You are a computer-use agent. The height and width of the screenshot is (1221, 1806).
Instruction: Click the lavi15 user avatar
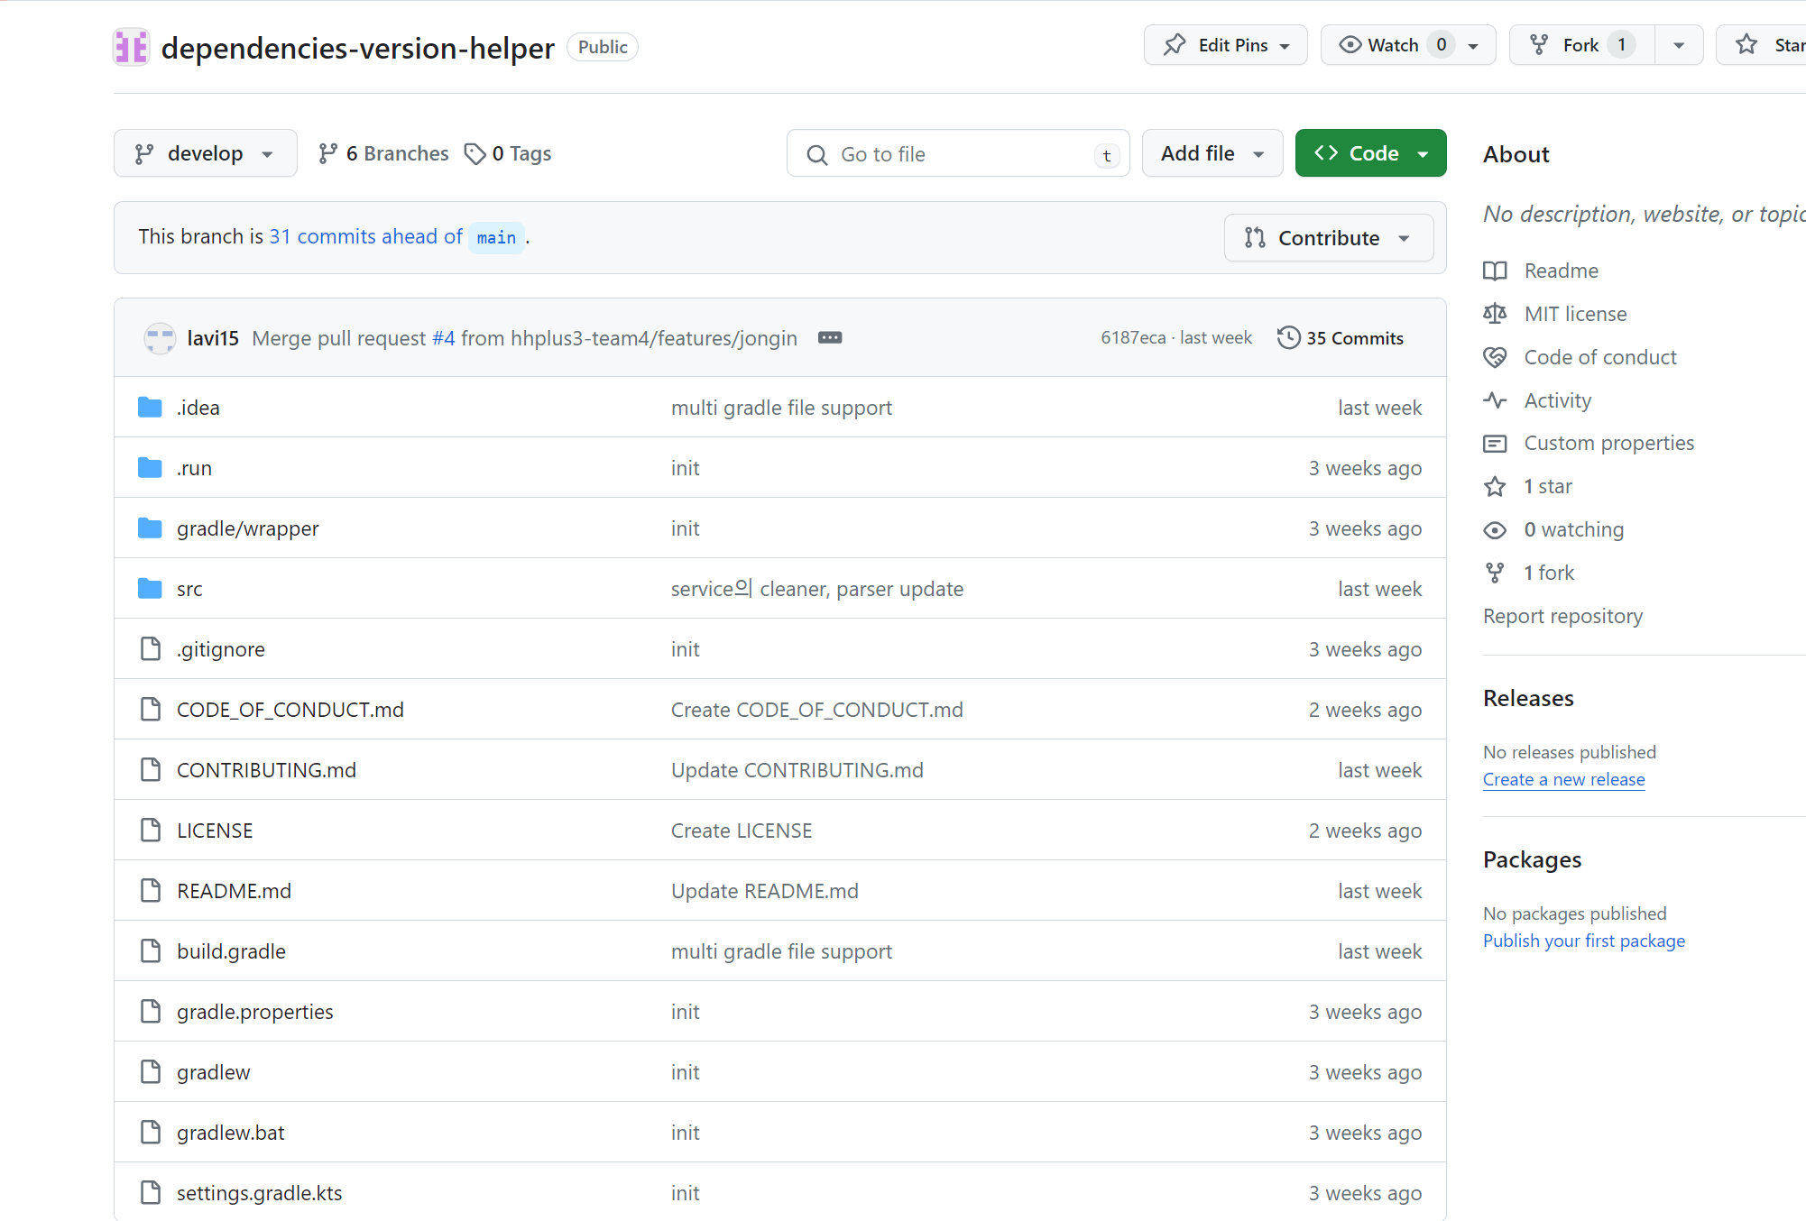point(160,338)
